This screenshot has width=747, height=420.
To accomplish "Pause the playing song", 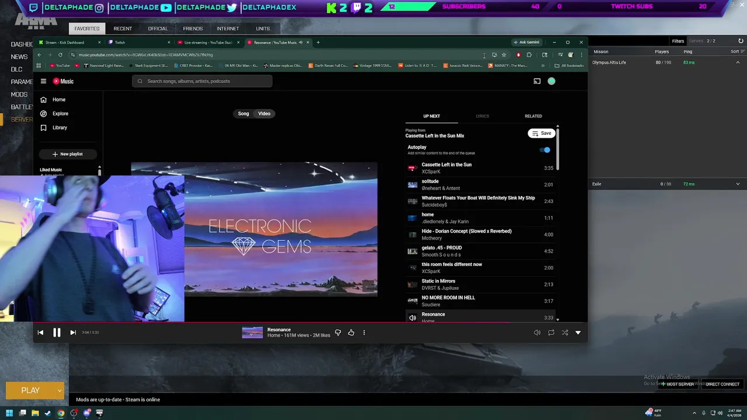I will tap(57, 332).
